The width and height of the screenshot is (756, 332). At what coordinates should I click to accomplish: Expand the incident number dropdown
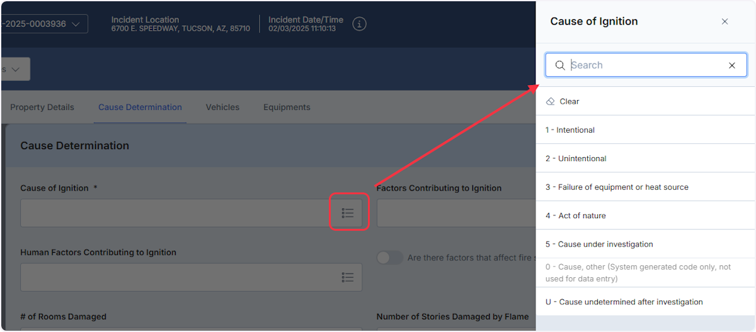[x=44, y=24]
